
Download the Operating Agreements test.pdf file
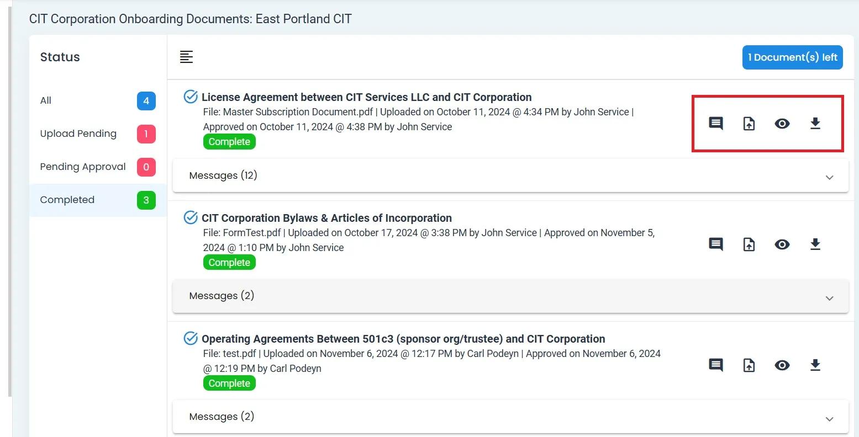pos(815,365)
